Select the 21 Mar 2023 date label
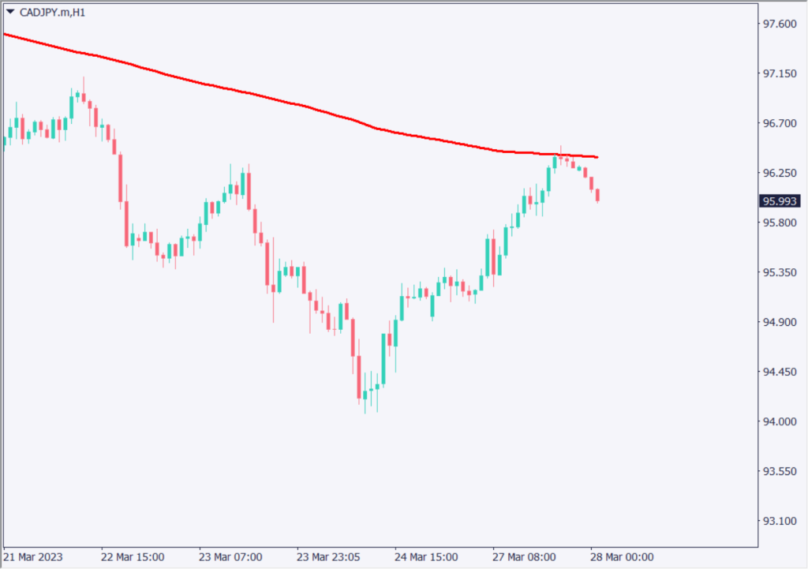808x569 pixels. point(33,557)
